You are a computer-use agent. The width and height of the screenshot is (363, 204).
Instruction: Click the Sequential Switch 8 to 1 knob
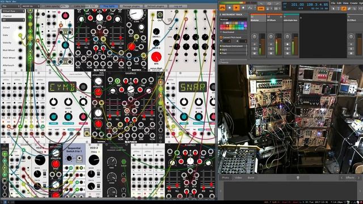coord(69,159)
